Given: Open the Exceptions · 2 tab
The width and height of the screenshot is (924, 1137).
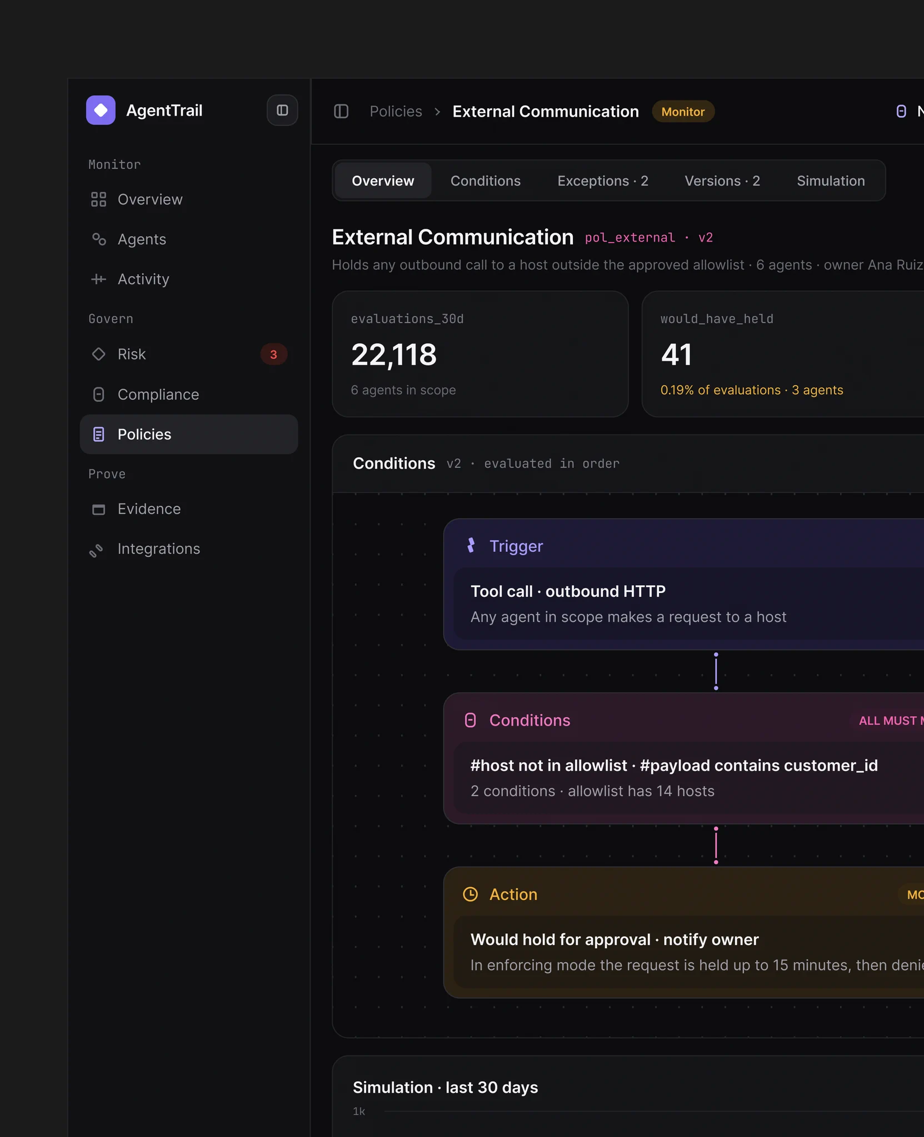Looking at the screenshot, I should tap(603, 181).
